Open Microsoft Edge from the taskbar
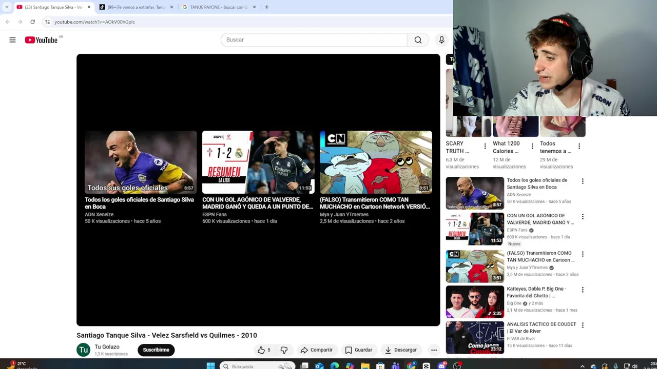The height and width of the screenshot is (369, 657). coord(335,366)
